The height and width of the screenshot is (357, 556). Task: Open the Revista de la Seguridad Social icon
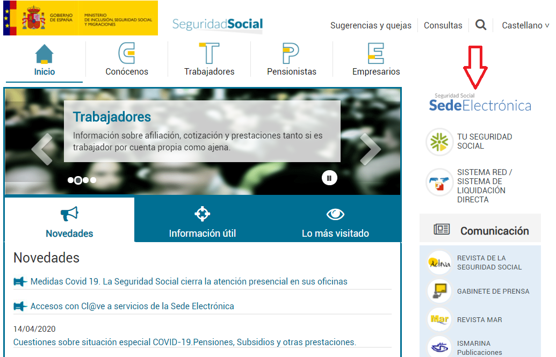(x=439, y=263)
